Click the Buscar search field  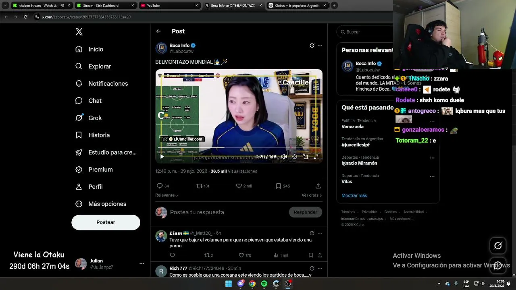pos(365,32)
